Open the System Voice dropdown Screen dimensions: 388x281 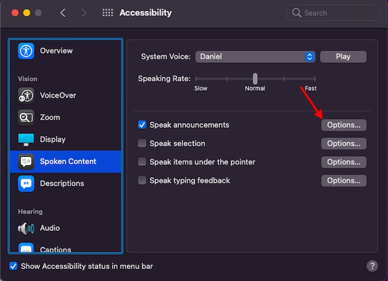[255, 57]
